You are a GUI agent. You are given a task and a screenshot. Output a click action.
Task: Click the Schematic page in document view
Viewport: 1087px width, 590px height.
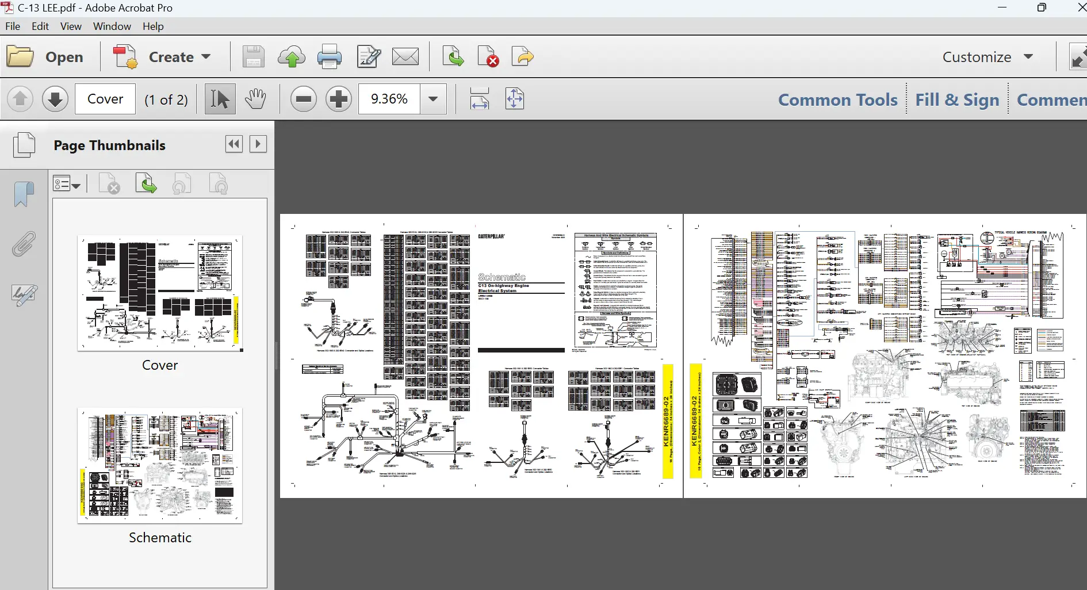point(885,356)
